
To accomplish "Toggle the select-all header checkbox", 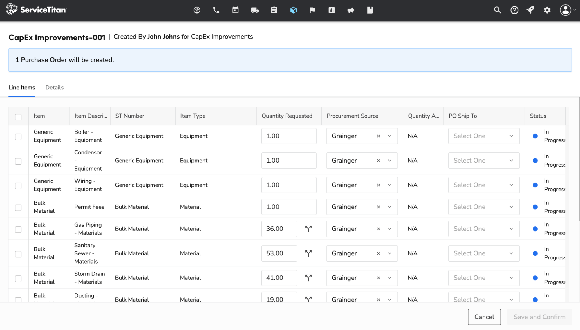I will pos(18,117).
